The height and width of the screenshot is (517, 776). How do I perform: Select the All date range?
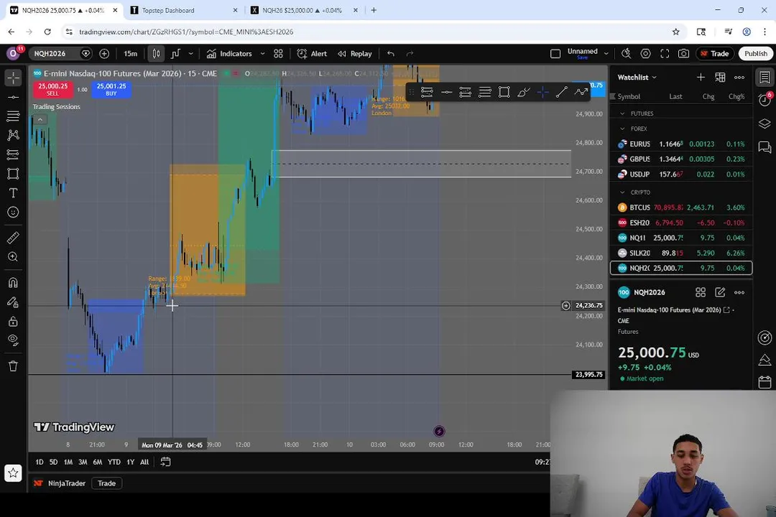point(144,462)
